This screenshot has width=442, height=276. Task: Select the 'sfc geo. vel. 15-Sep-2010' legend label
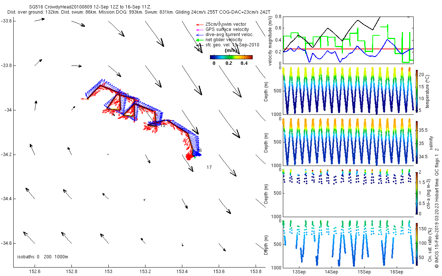click(232, 45)
